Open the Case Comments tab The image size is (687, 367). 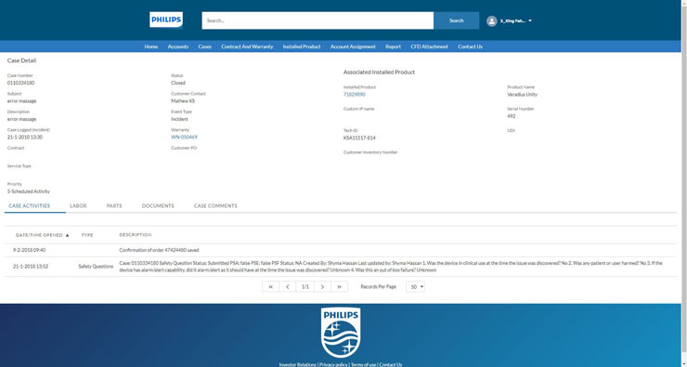pos(215,205)
